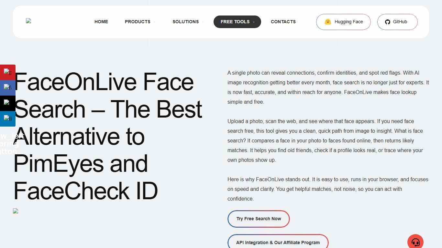Share the page on Pinterest
442x248 pixels.
pos(8,72)
